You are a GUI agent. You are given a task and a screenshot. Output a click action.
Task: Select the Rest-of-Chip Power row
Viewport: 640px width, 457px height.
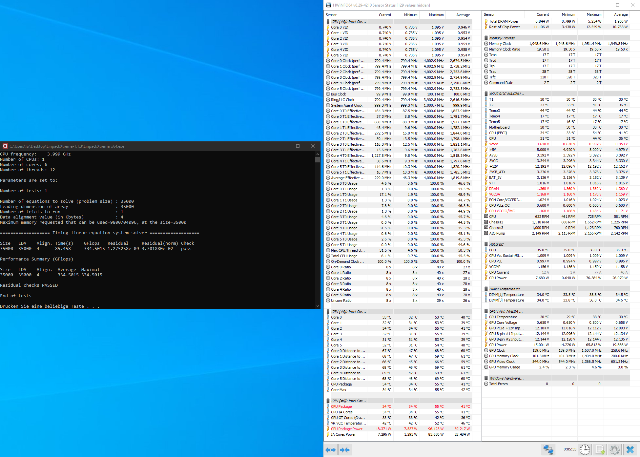coord(556,27)
